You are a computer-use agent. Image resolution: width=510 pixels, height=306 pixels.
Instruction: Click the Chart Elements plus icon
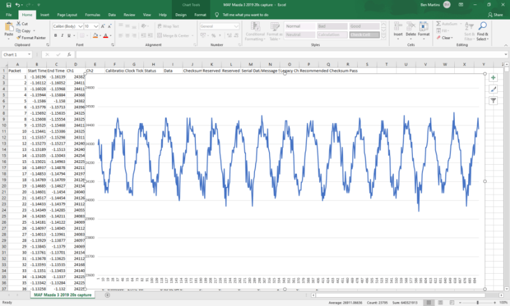point(493,78)
